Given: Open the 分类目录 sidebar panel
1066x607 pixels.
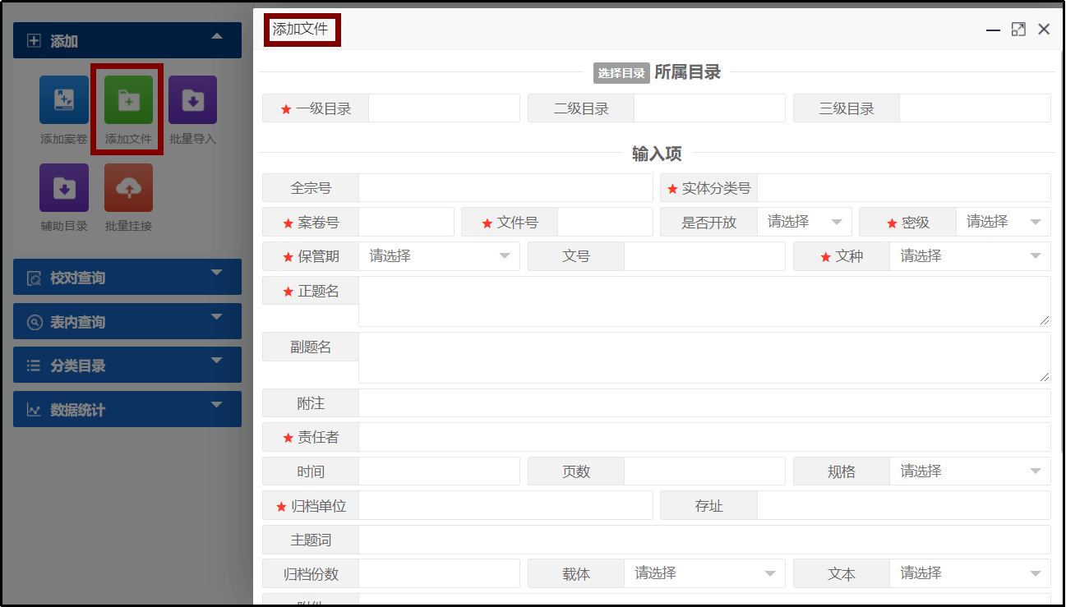Looking at the screenshot, I should click(x=127, y=366).
